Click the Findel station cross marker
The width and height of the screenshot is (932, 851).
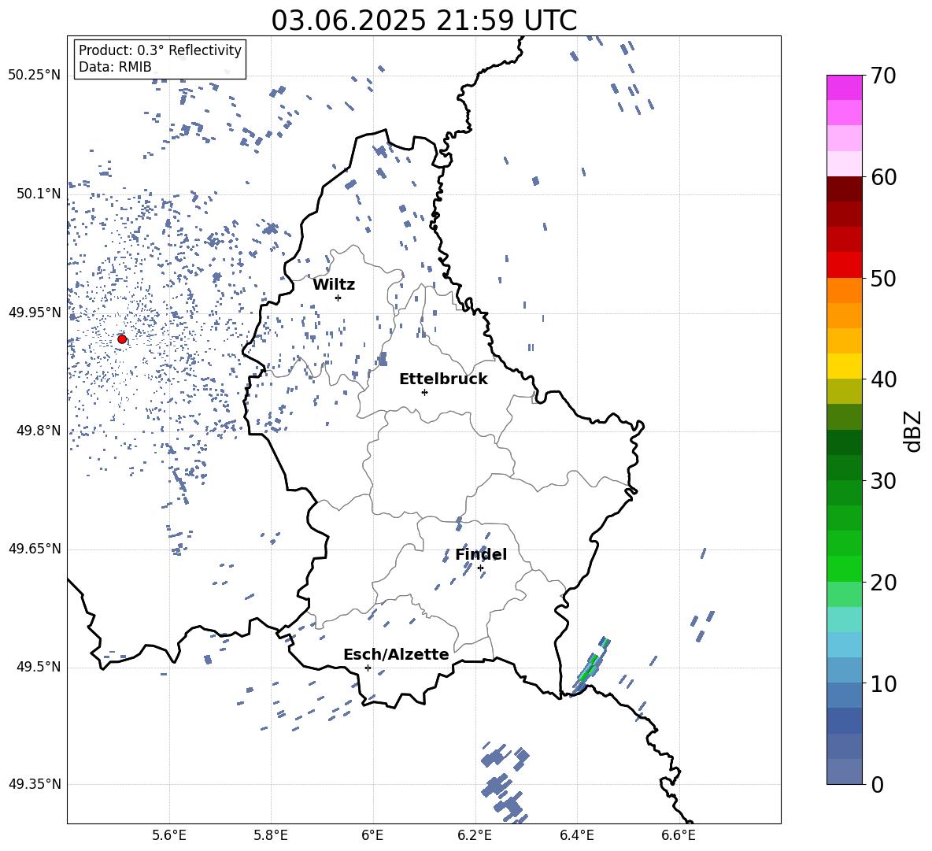tap(480, 568)
